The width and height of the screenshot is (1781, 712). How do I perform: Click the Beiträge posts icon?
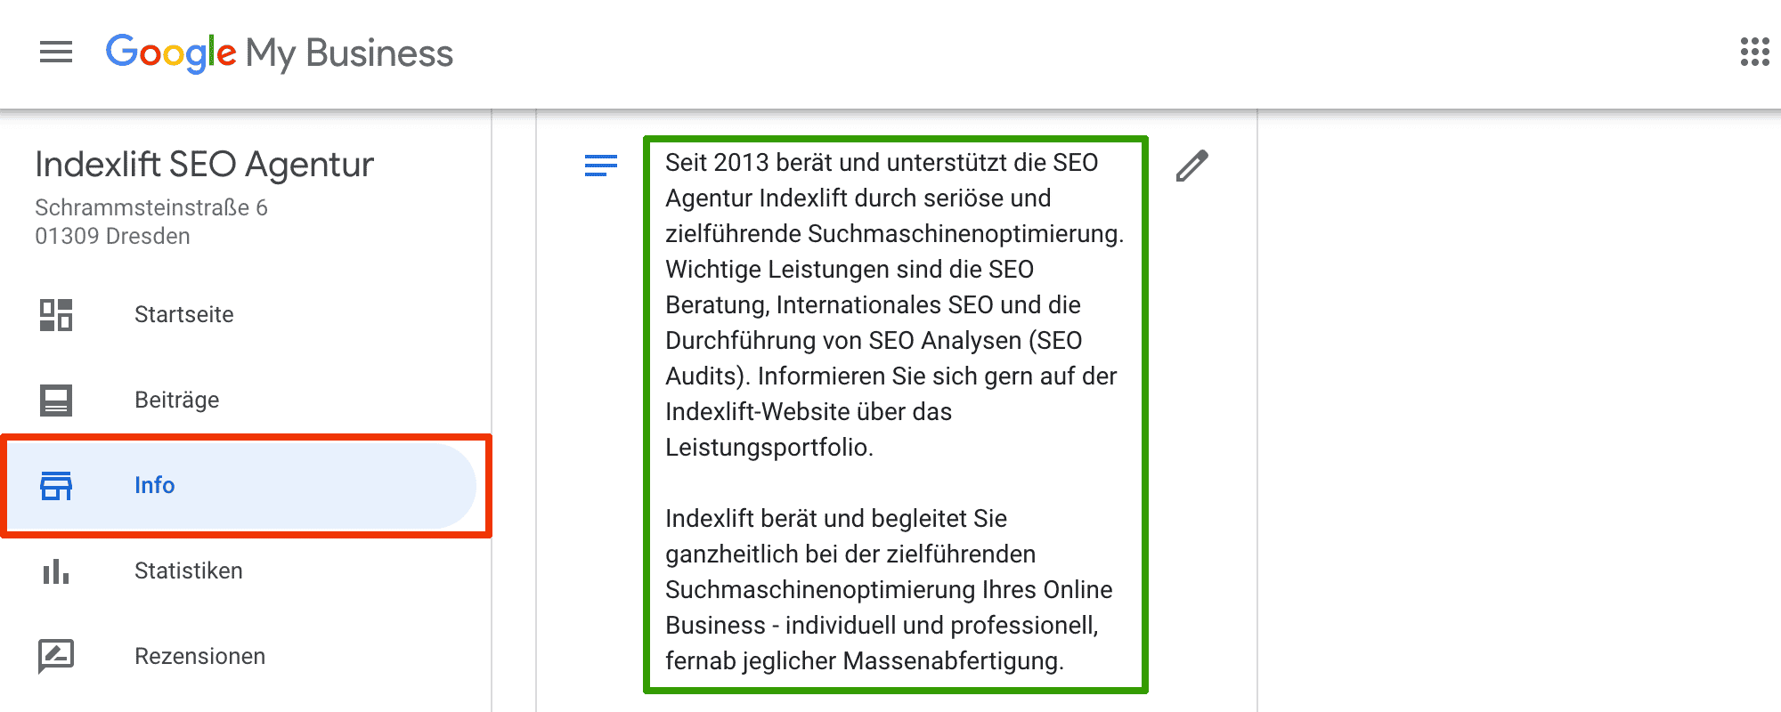[56, 400]
